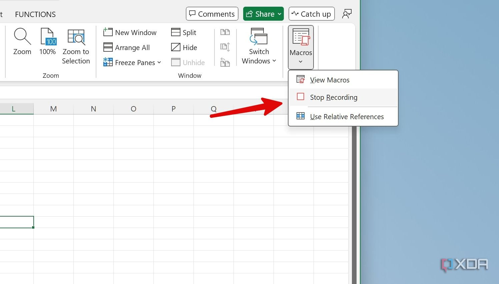Click the Arrange All icon
499x284 pixels.
127,47
